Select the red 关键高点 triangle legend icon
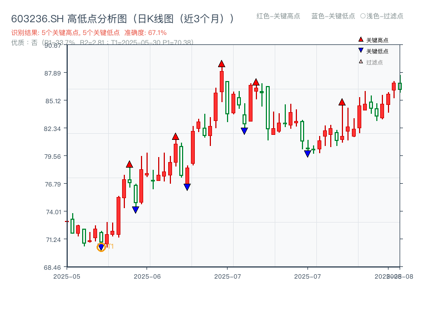The height and width of the screenshot is (333, 444). [360, 39]
